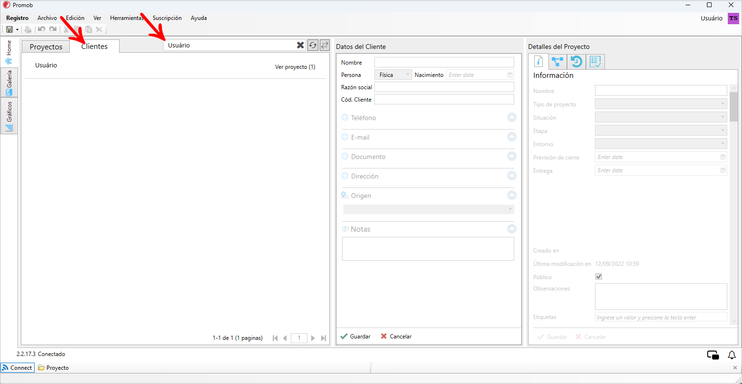Click the page number field
This screenshot has height=384, width=742.
(299, 338)
